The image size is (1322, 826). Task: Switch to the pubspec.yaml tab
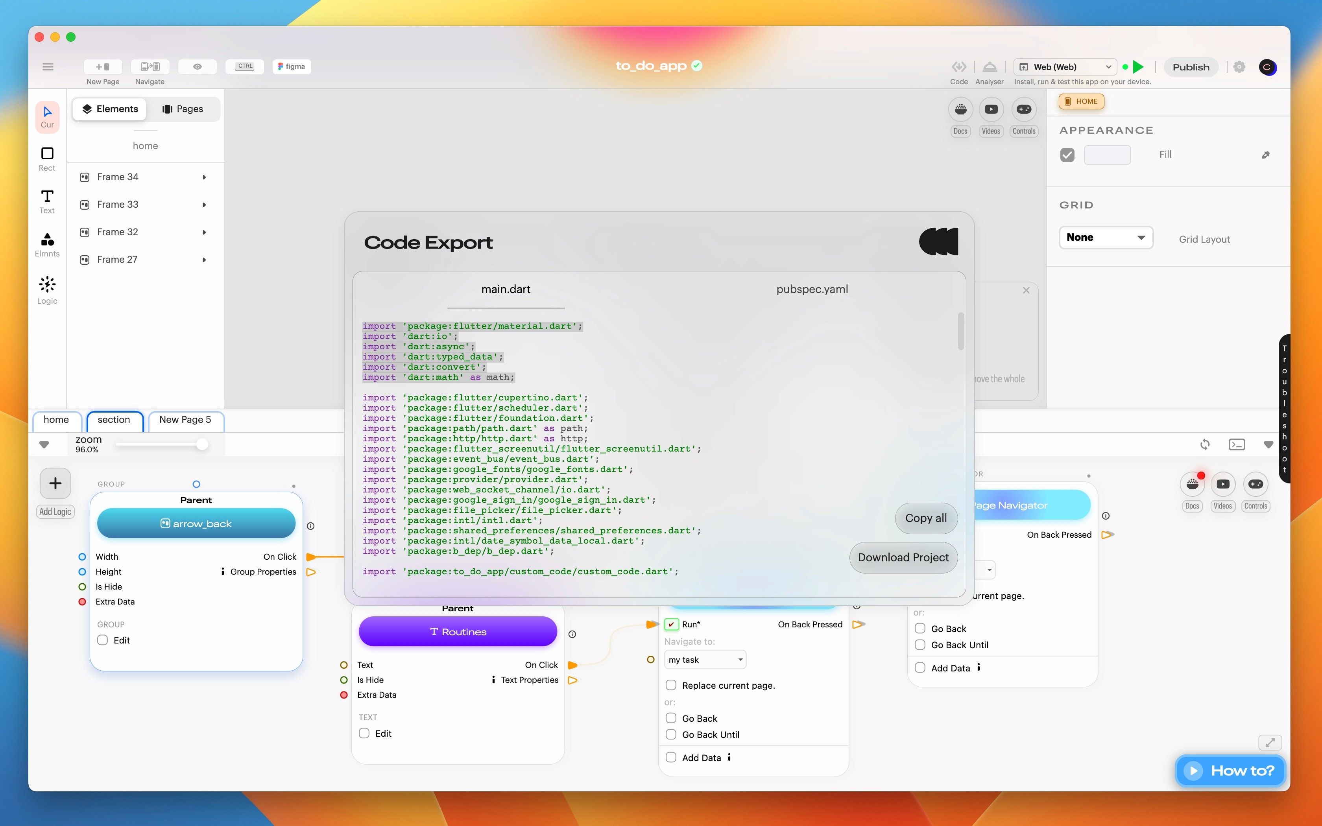pyautogui.click(x=812, y=289)
